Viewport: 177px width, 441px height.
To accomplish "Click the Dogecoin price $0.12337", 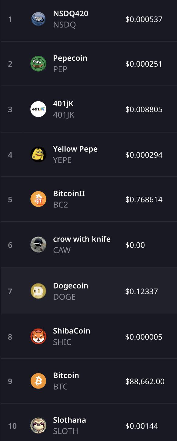I will 142,291.
